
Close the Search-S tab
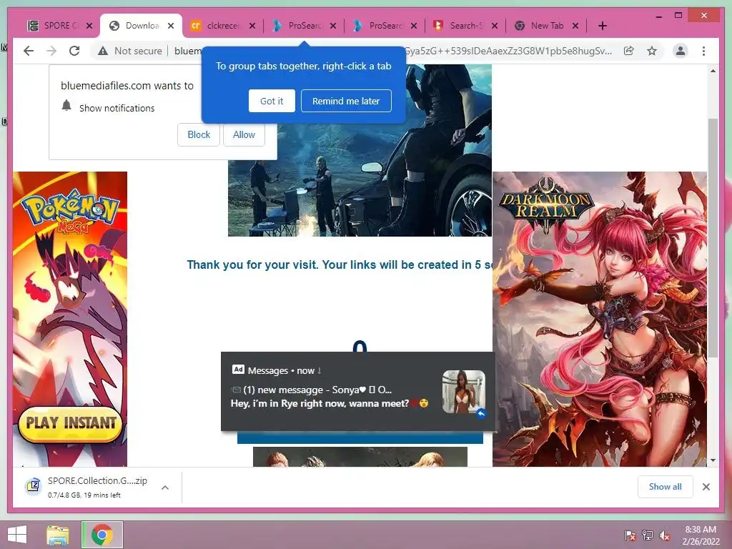(x=495, y=26)
